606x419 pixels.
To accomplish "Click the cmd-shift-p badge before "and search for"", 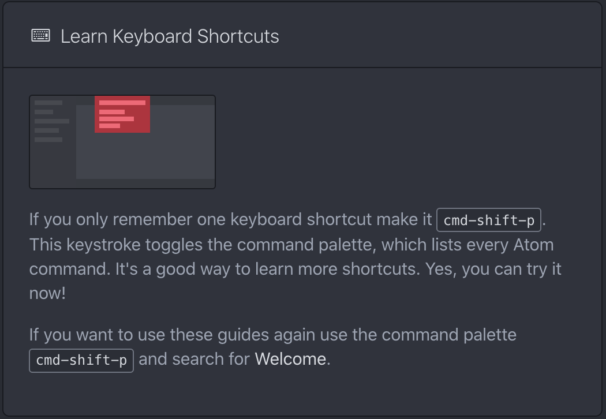I will [81, 360].
